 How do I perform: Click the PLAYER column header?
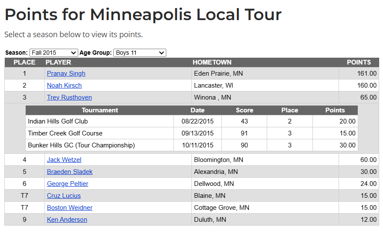[x=58, y=62]
